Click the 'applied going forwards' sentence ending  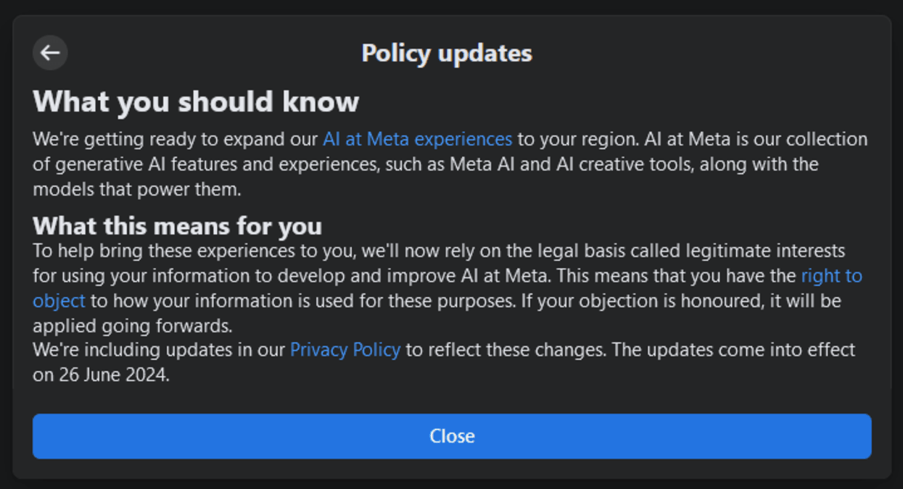(x=131, y=325)
